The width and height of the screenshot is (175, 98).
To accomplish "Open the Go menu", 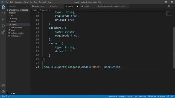I will point(31,2).
